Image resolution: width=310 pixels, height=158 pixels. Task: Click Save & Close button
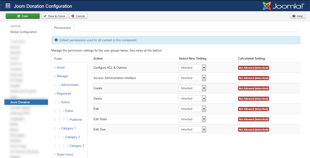[x=54, y=16]
